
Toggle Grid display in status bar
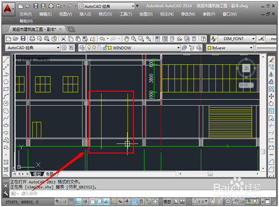point(71,201)
